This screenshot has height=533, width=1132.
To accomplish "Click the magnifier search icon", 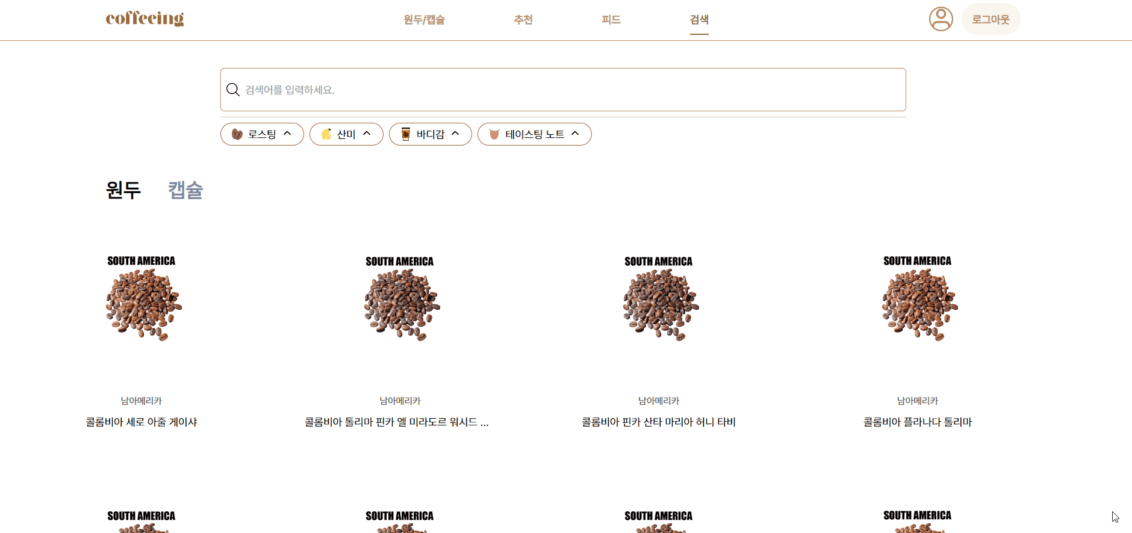I will [x=233, y=90].
